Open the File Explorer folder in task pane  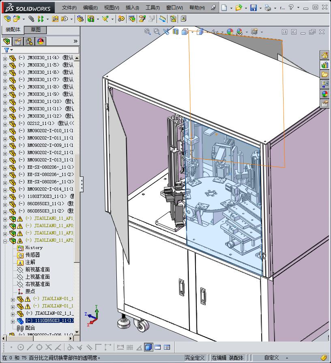[x=325, y=75]
